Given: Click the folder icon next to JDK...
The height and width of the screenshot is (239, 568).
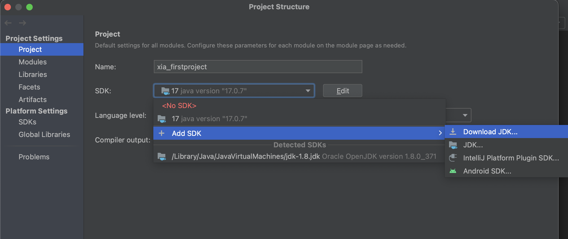Looking at the screenshot, I should coord(453,145).
